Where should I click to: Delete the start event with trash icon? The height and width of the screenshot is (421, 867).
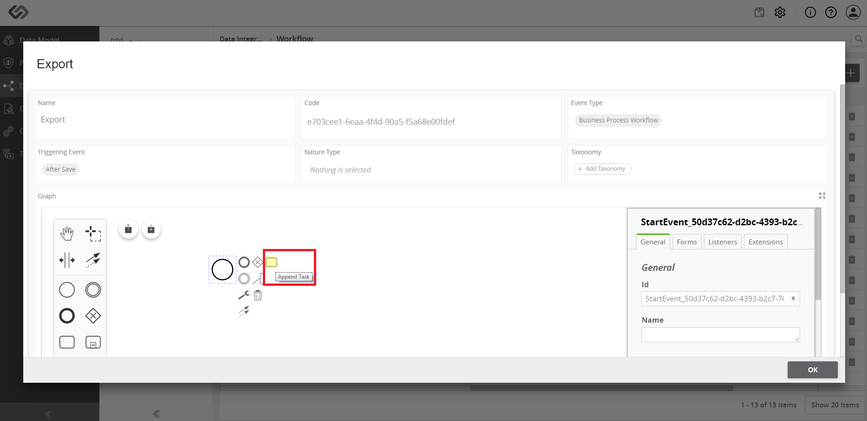(258, 295)
